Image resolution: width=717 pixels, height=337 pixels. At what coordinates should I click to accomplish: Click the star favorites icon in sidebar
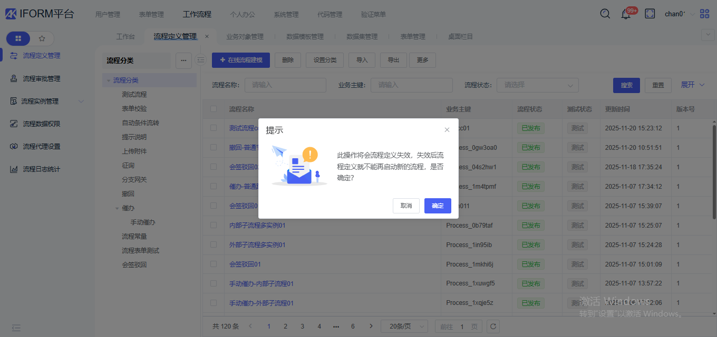click(42, 38)
